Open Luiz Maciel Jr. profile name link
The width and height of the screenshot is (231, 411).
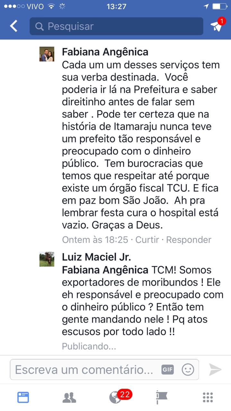coord(96,257)
